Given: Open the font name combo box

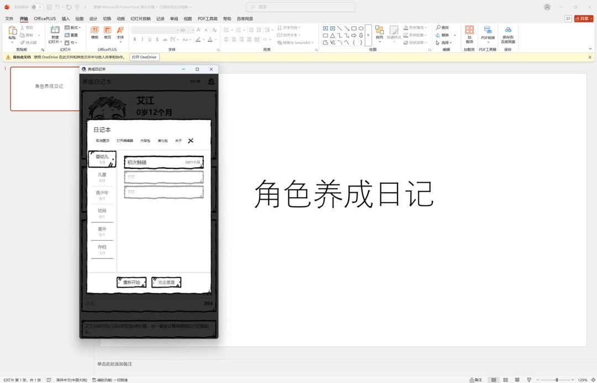Looking at the screenshot, I should click(155, 30).
